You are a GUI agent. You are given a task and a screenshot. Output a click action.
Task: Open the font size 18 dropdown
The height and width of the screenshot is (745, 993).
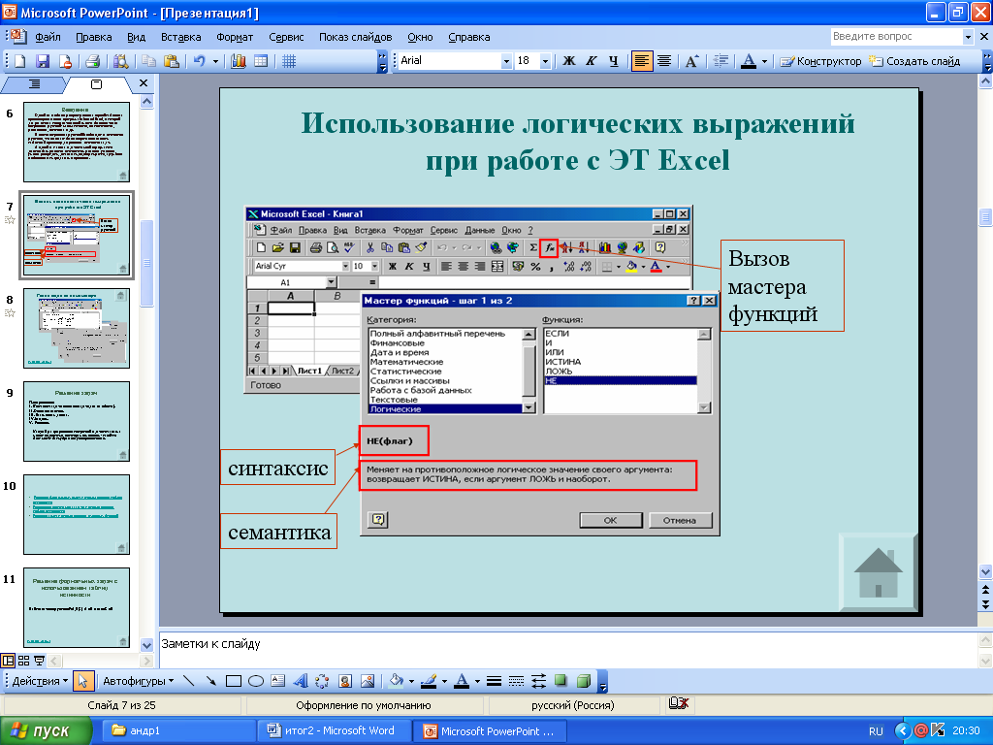click(x=545, y=61)
